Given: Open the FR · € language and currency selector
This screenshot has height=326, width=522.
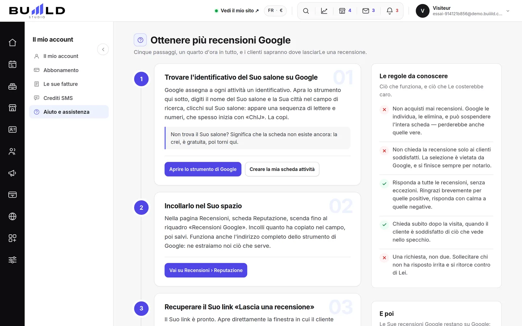Looking at the screenshot, I should tap(275, 11).
